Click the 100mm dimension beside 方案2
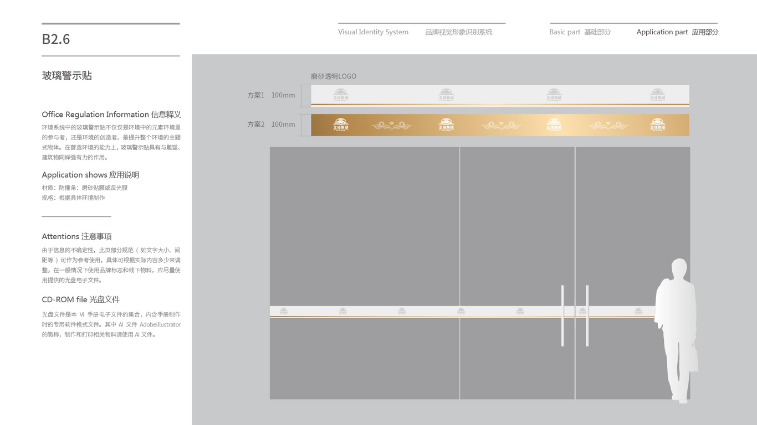This screenshot has width=757, height=425. pyautogui.click(x=283, y=125)
